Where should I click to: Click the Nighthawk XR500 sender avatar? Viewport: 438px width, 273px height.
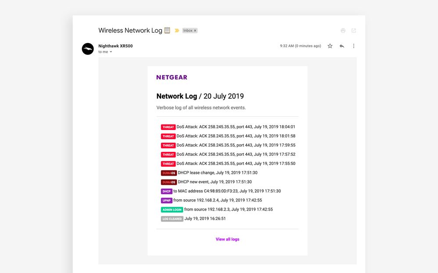point(88,49)
